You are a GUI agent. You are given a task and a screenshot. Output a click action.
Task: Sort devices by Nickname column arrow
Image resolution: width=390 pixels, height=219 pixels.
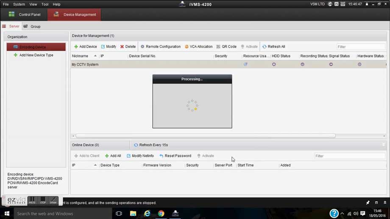pyautogui.click(x=95, y=56)
